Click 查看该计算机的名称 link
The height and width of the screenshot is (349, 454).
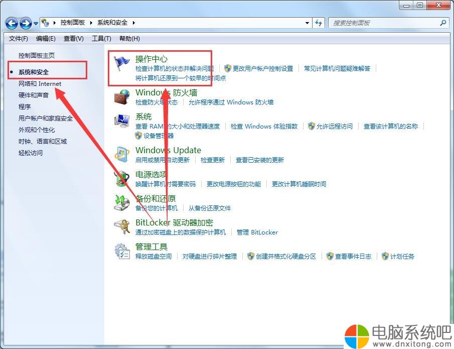point(391,127)
